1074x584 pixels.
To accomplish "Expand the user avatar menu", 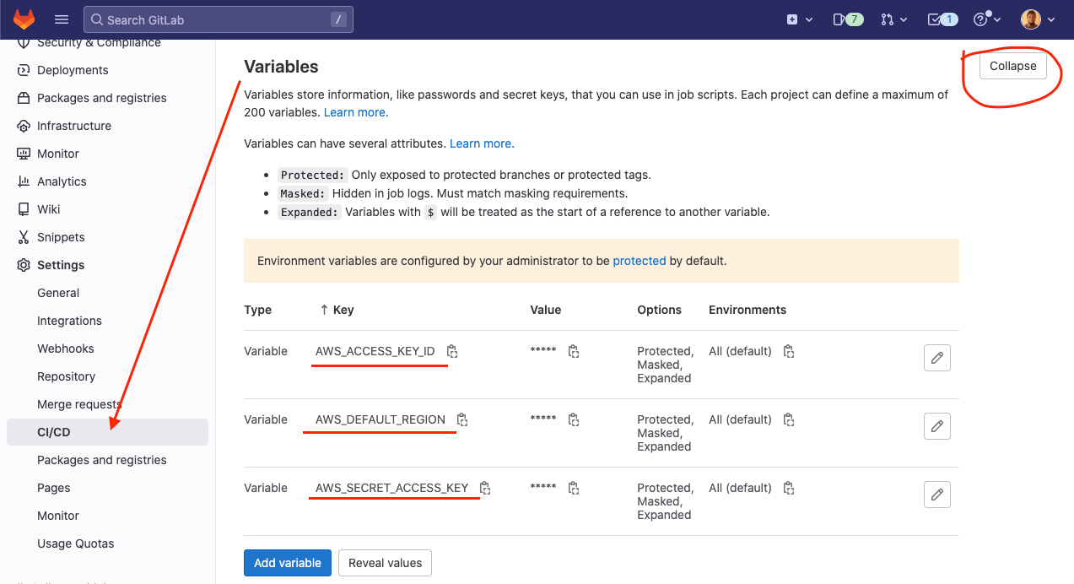I will click(x=1037, y=19).
